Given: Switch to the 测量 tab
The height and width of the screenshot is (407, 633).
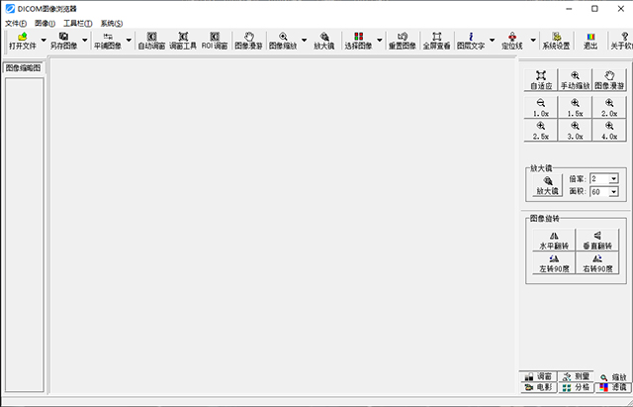Looking at the screenshot, I should coord(577,376).
